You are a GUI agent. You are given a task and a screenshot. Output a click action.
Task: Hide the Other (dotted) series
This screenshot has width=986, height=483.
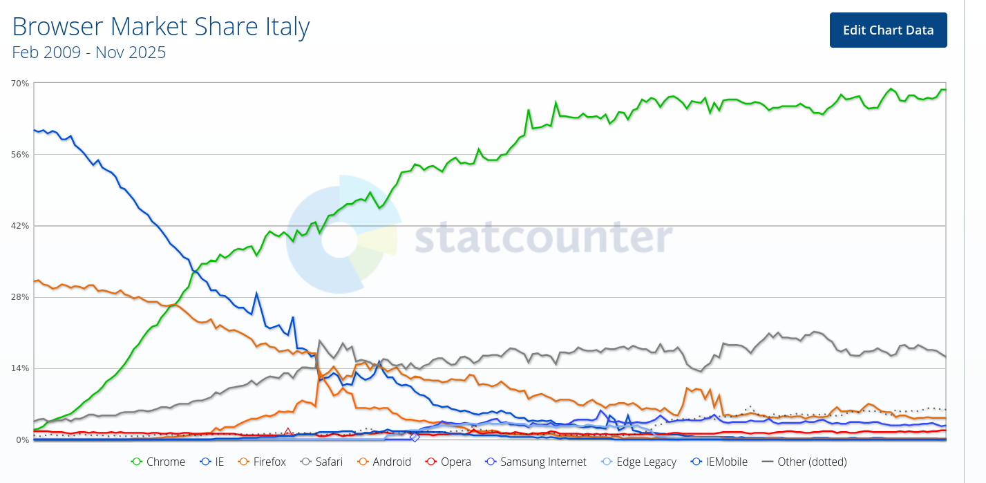(811, 462)
